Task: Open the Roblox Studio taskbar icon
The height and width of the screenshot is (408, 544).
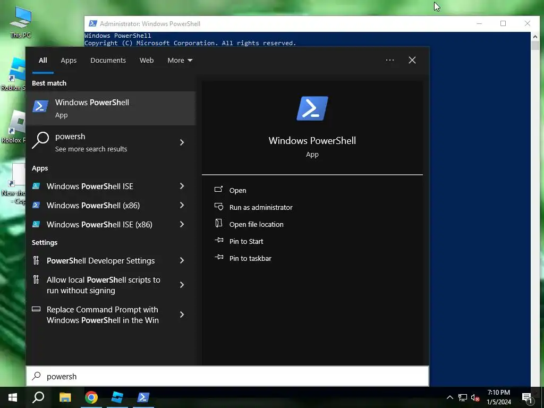Action: click(x=117, y=397)
